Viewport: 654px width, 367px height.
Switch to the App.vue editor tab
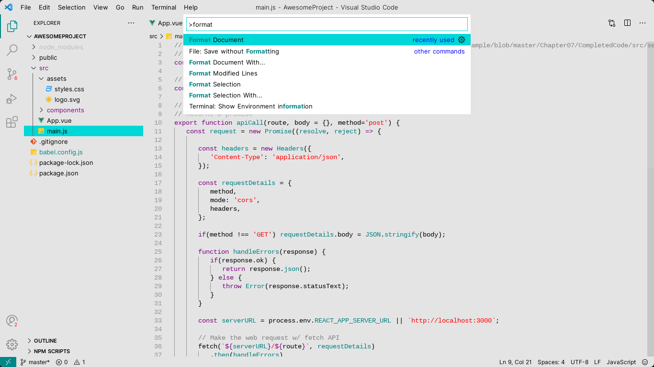[166, 23]
